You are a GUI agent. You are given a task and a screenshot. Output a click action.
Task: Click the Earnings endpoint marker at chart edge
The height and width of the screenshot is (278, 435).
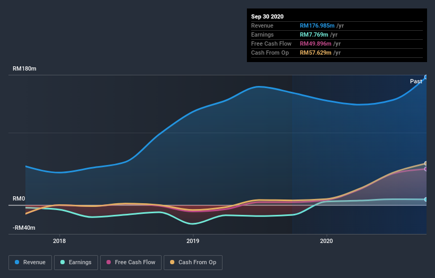coord(426,199)
